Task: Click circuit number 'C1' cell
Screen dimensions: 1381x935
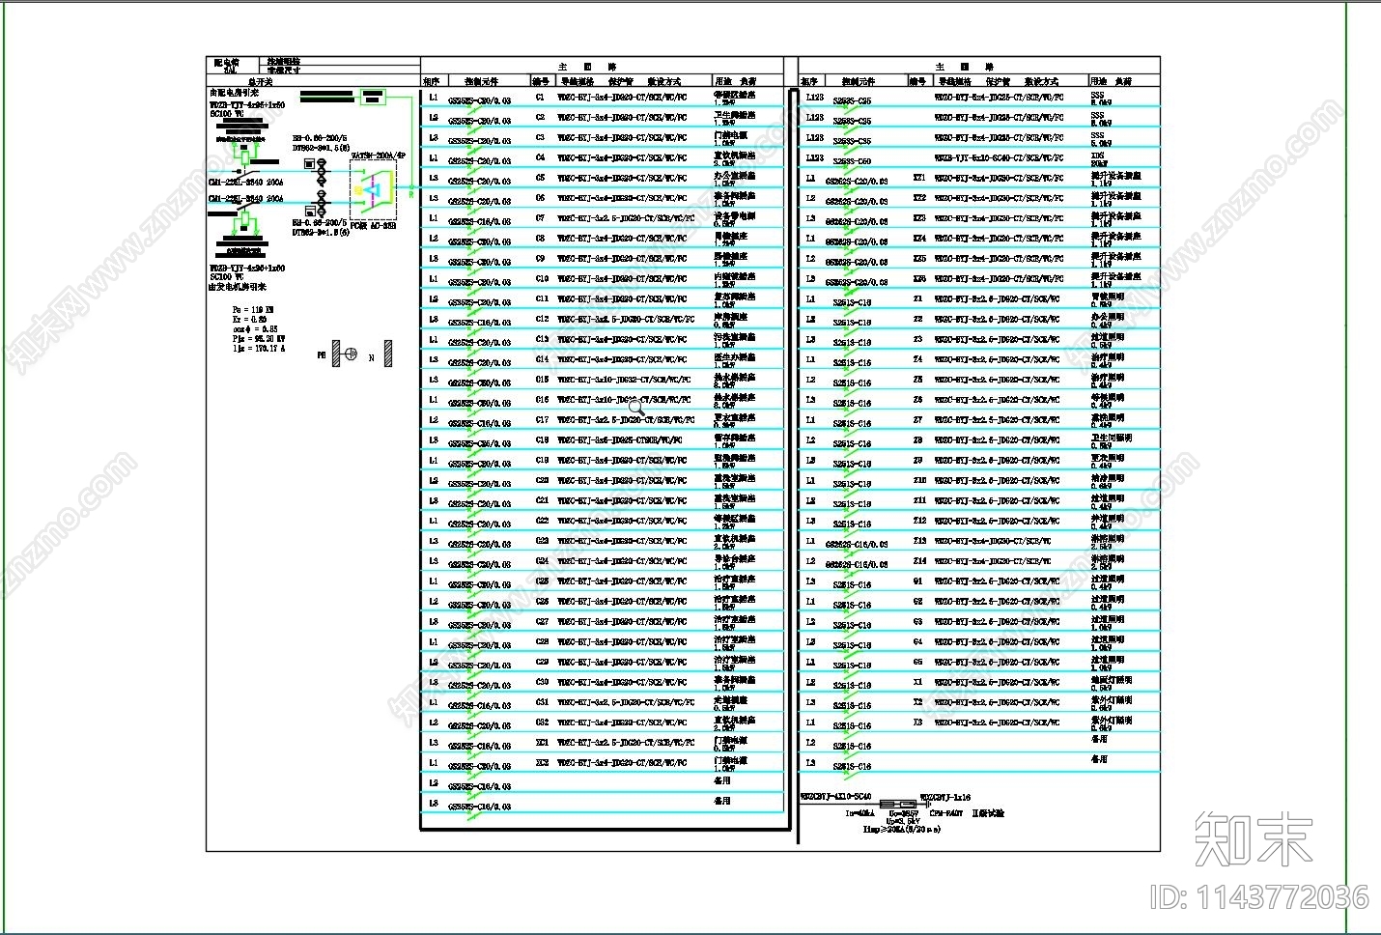Action: click(x=540, y=98)
